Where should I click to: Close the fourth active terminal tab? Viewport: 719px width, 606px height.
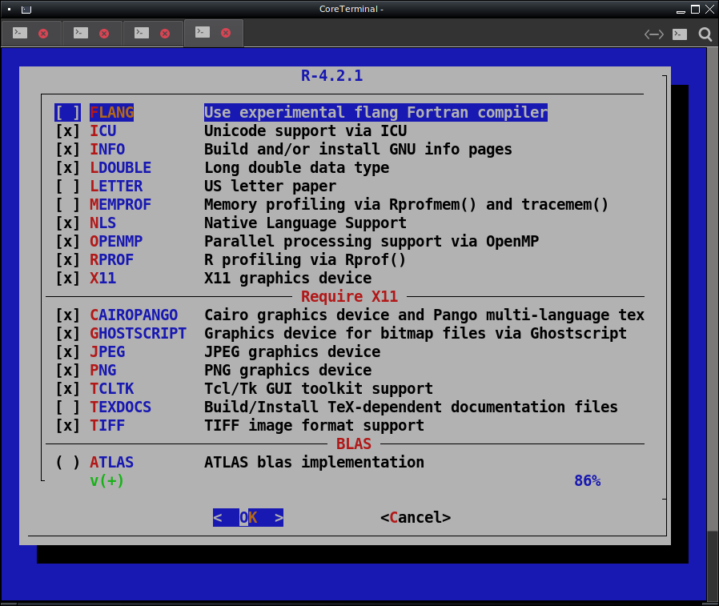pyautogui.click(x=226, y=33)
